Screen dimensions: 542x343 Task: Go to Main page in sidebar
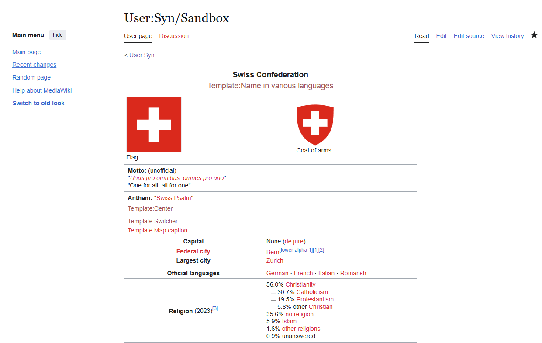(26, 52)
